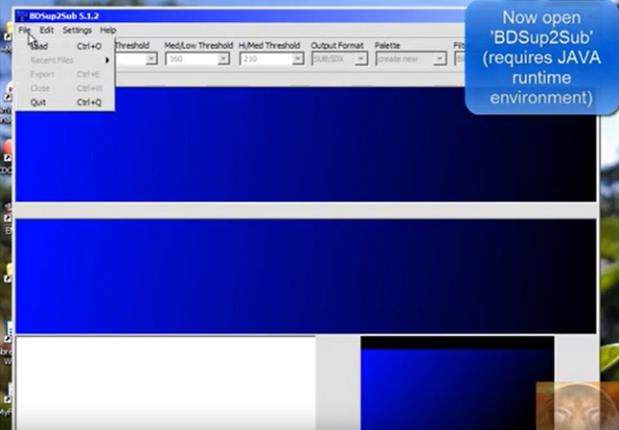This screenshot has height=430, width=619.
Task: Expand the Recent Files submenu arrow
Action: coord(107,60)
